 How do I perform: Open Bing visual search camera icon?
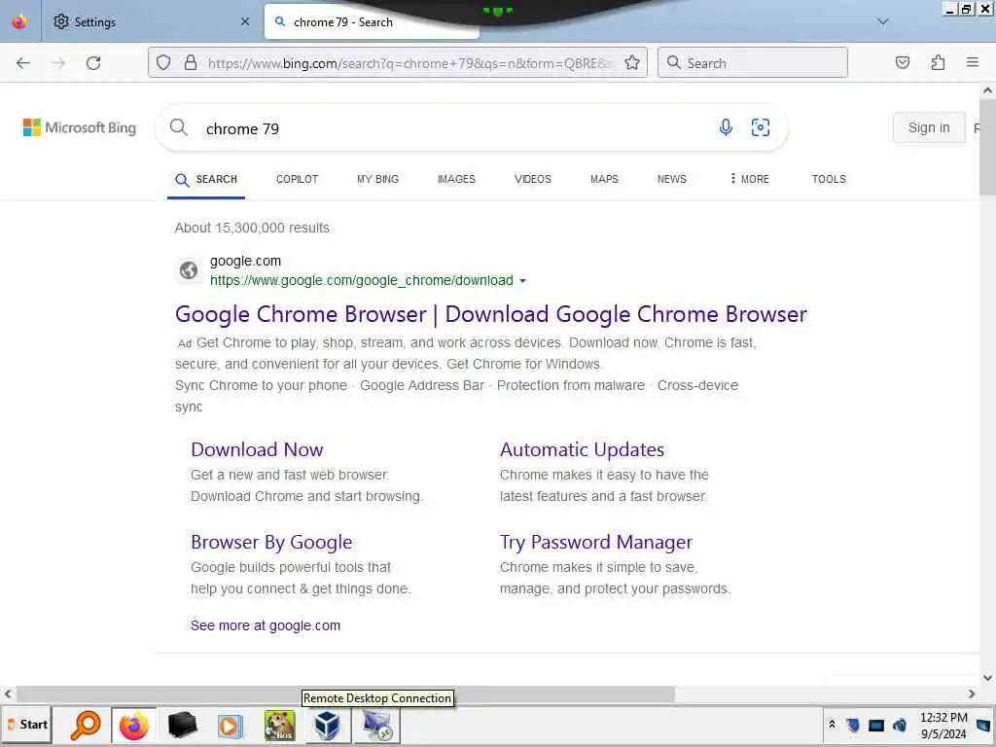click(x=761, y=127)
